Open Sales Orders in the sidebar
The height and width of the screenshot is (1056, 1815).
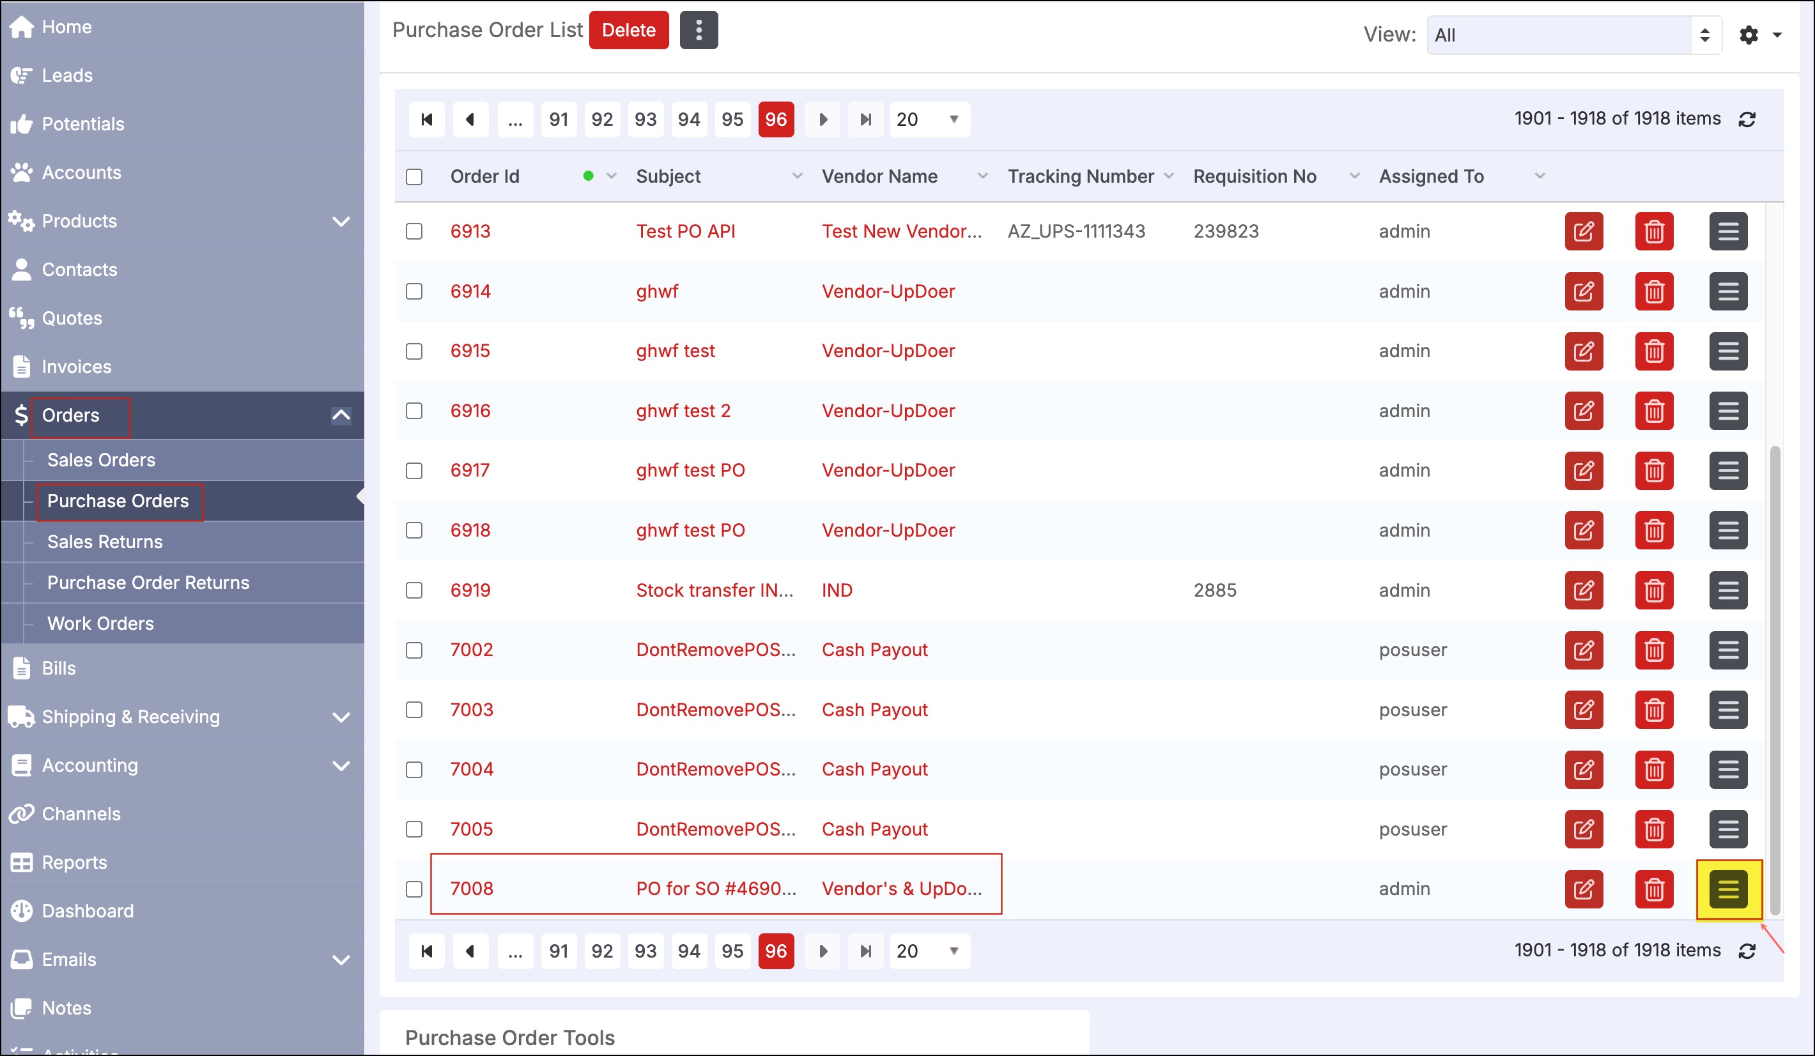[102, 460]
